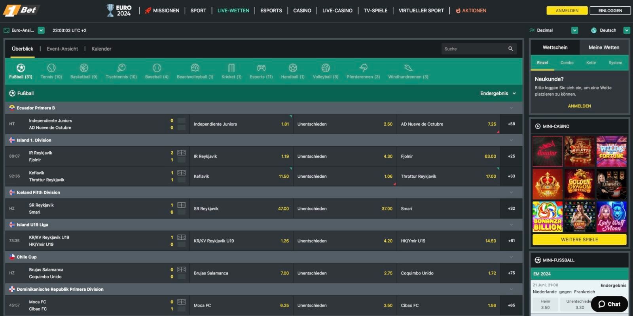Click the WEITERE SPIELE button
The image size is (633, 316).
579,240
